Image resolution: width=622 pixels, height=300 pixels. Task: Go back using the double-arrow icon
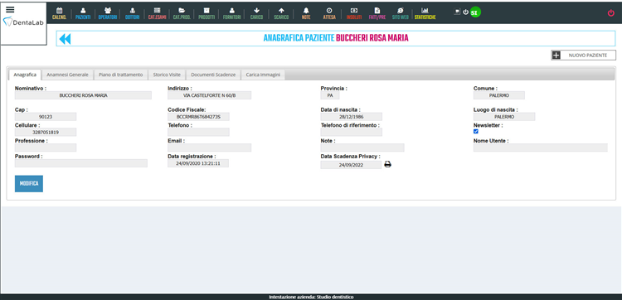coord(65,38)
